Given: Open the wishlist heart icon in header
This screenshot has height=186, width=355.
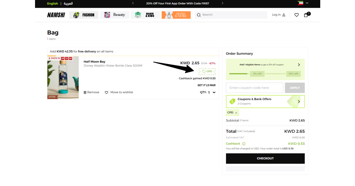Looking at the screenshot, I should [297, 15].
